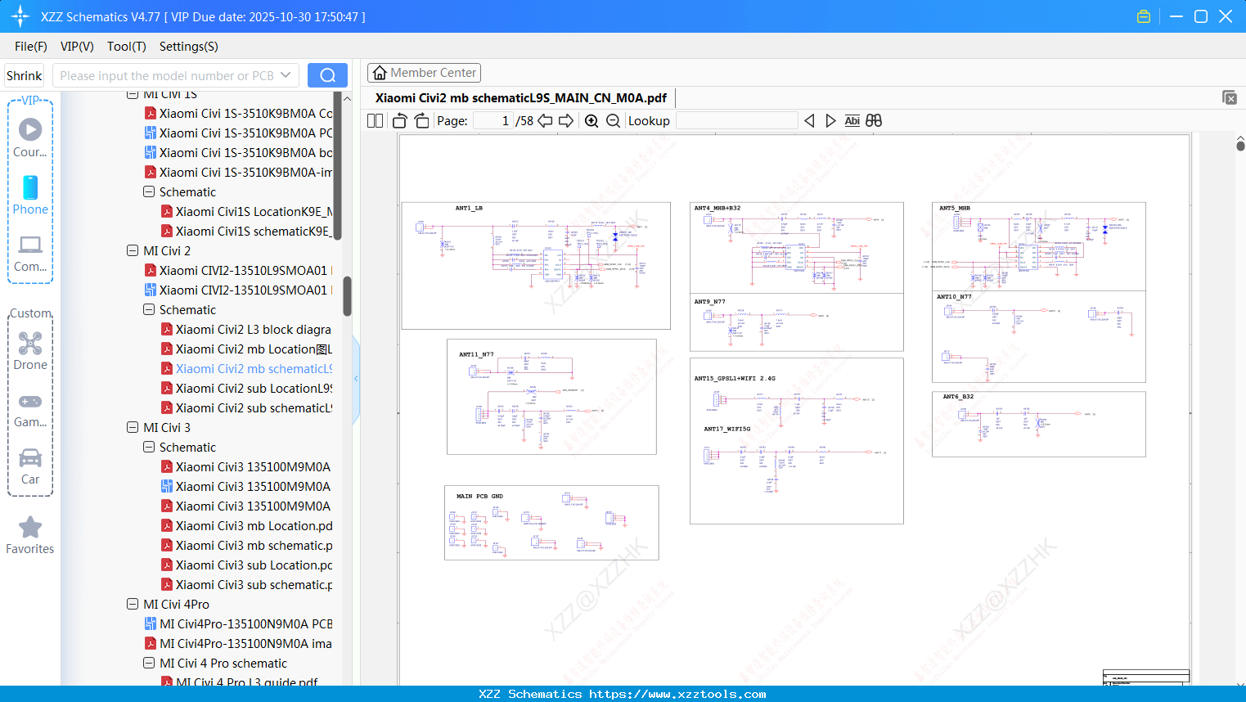Toggle the Abi whole-word match icon
The height and width of the screenshot is (702, 1246).
click(852, 120)
